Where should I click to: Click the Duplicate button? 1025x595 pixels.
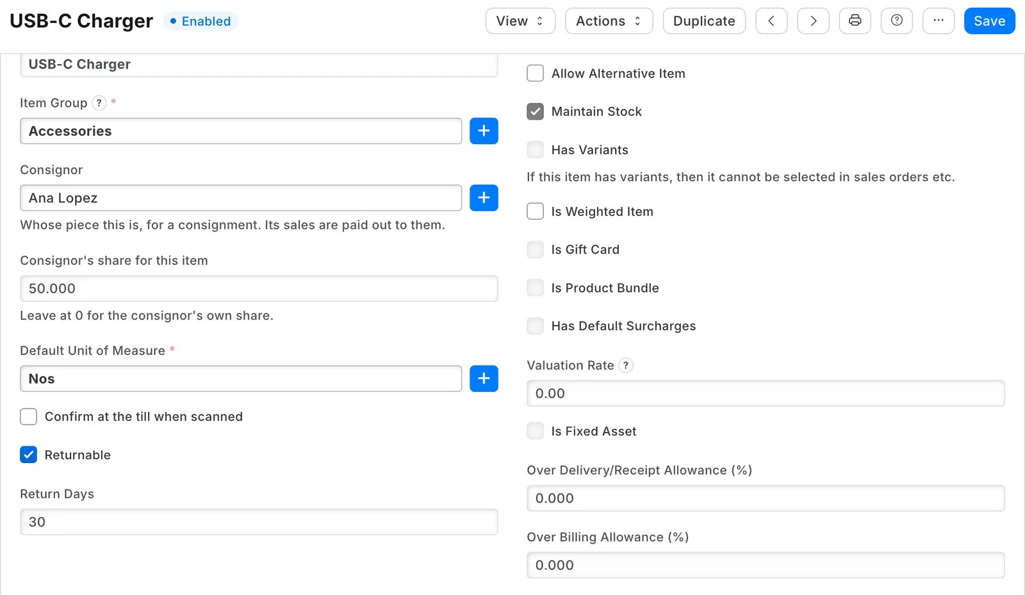(x=704, y=21)
